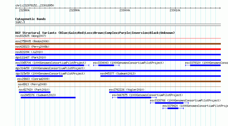
Task: Click the blue bar under esv3447875
Action: [x=134, y=98]
